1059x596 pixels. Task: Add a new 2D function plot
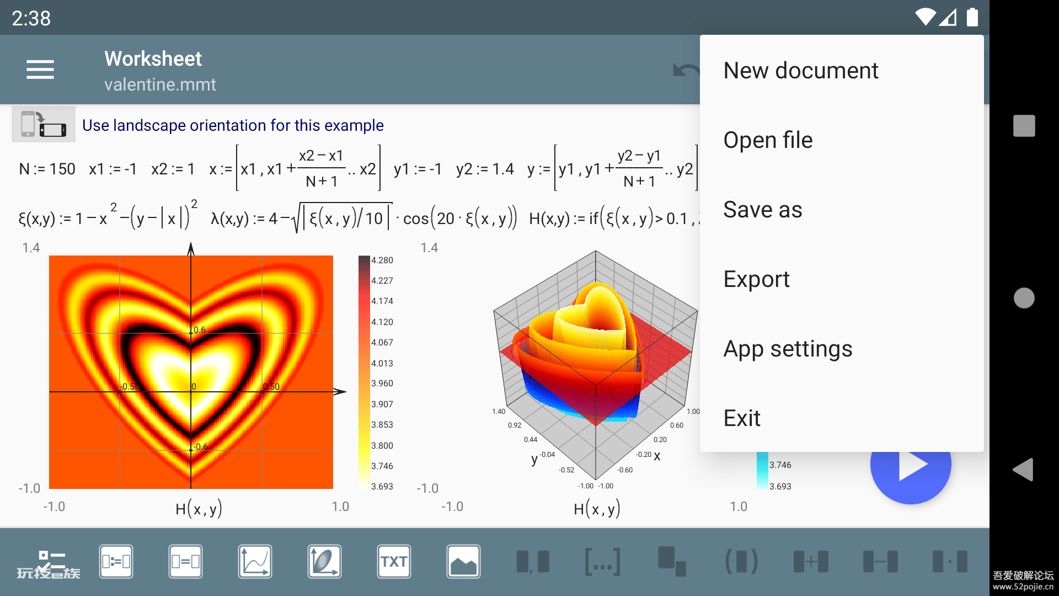[x=255, y=562]
